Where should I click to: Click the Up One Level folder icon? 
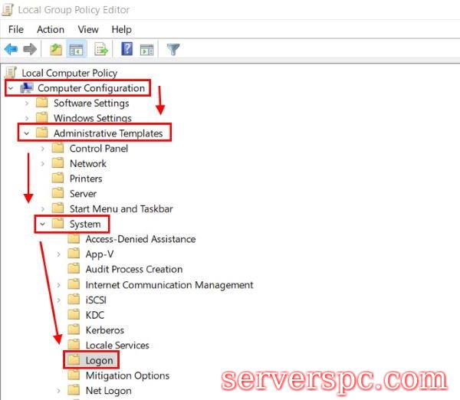[x=55, y=50]
